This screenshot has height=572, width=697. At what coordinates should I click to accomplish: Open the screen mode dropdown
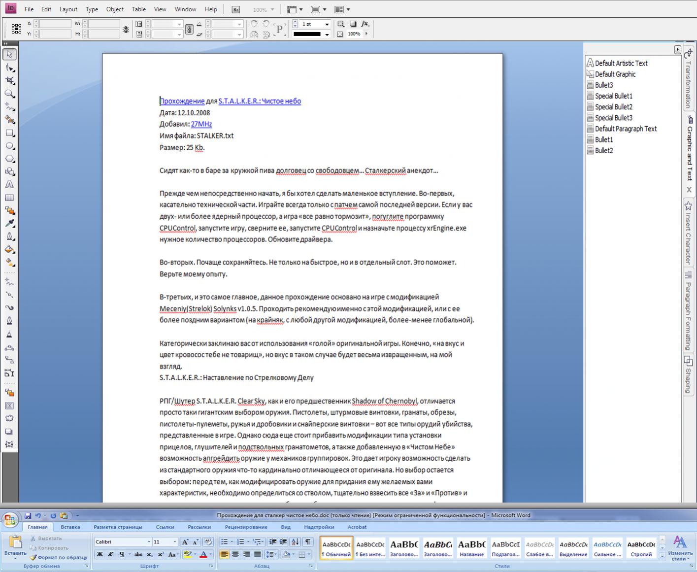click(x=320, y=9)
